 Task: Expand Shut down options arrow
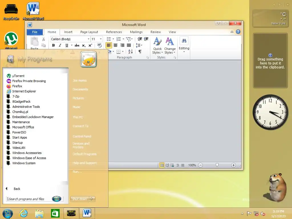(92, 199)
